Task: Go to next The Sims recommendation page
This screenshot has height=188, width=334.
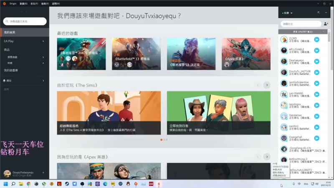Action: (267, 85)
